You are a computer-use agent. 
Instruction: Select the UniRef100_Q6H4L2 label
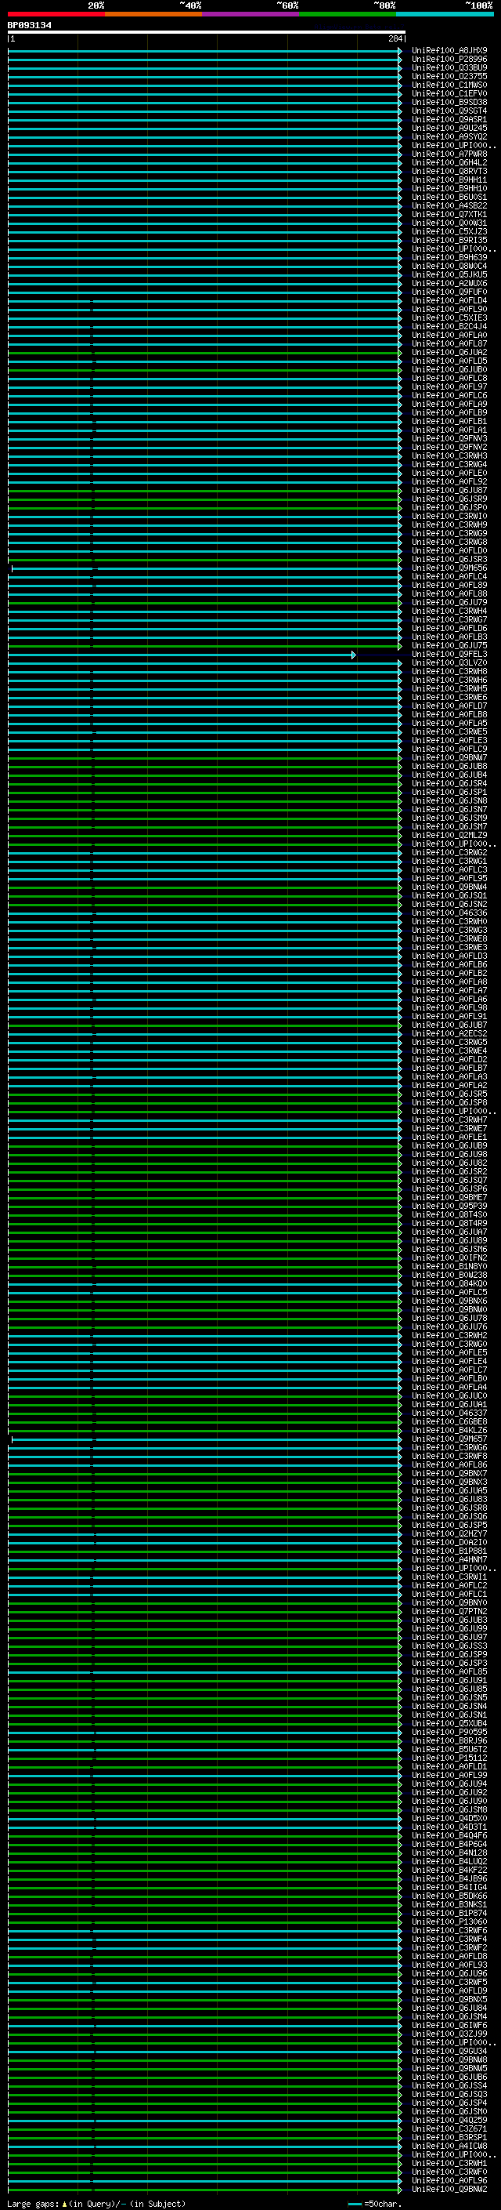[449, 162]
